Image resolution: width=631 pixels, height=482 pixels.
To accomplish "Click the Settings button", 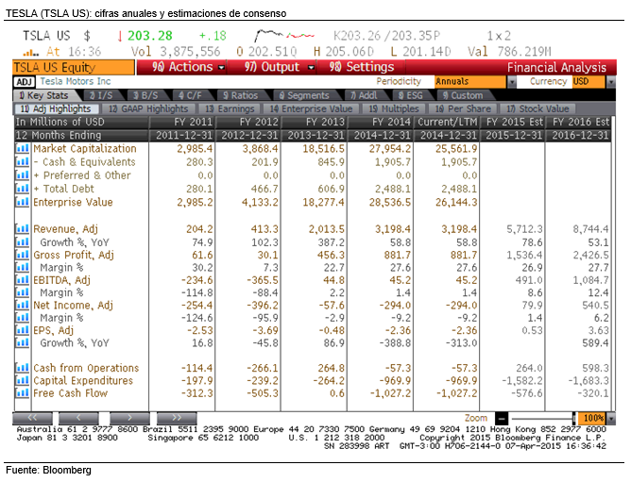I will tap(363, 68).
